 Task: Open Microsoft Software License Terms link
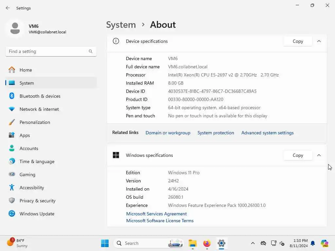(160, 221)
